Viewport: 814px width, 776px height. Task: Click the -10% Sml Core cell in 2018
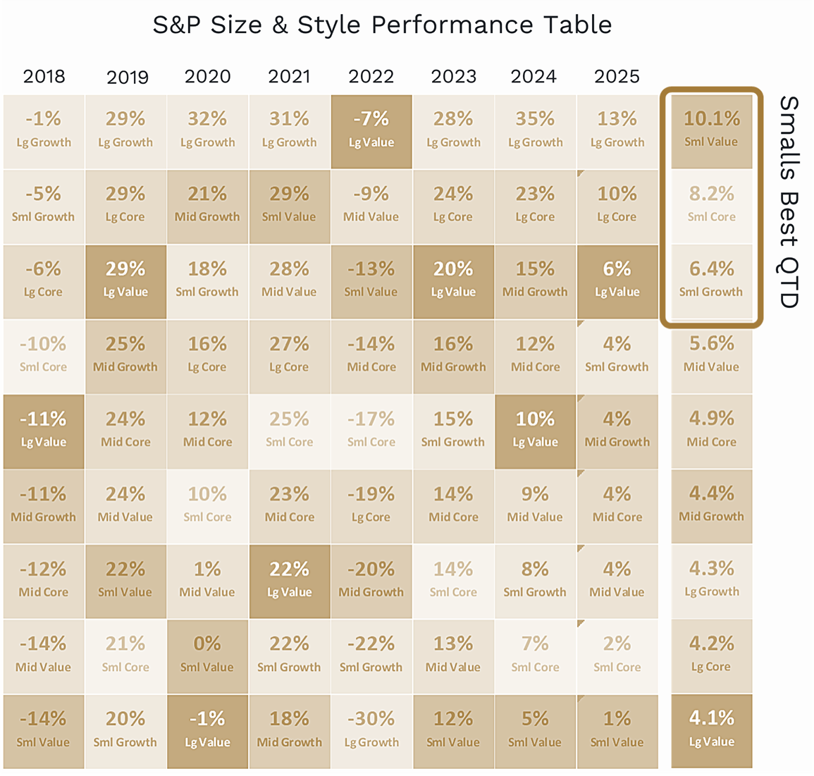44,355
